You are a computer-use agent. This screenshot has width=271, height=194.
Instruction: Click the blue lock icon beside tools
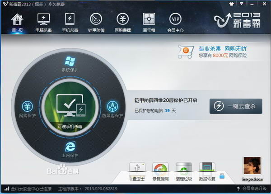click(x=222, y=175)
